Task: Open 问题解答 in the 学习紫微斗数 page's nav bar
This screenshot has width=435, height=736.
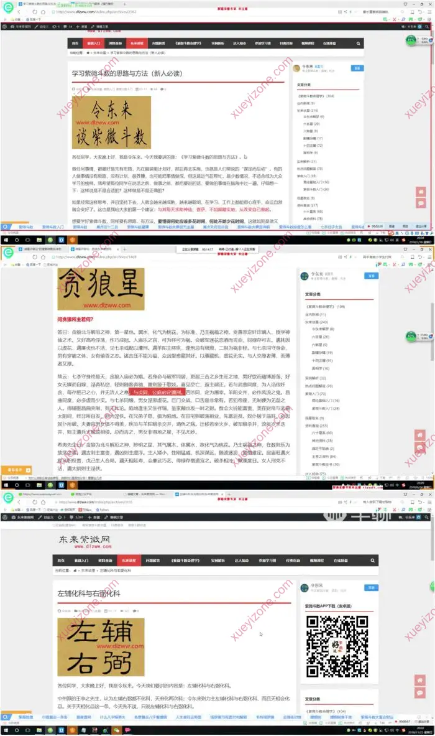Action: pyautogui.click(x=158, y=43)
